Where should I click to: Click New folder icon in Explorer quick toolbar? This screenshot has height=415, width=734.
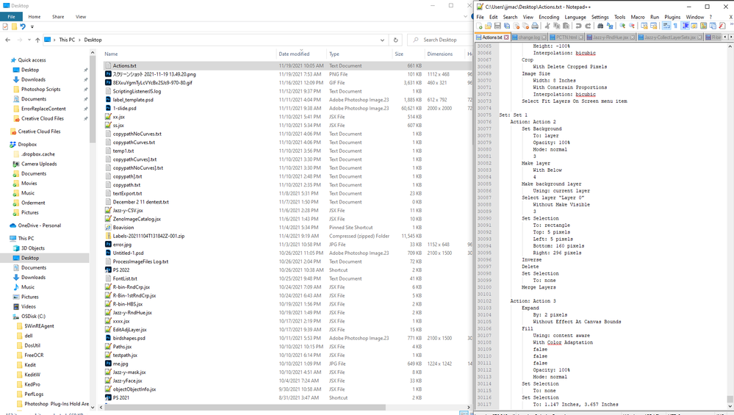(14, 26)
